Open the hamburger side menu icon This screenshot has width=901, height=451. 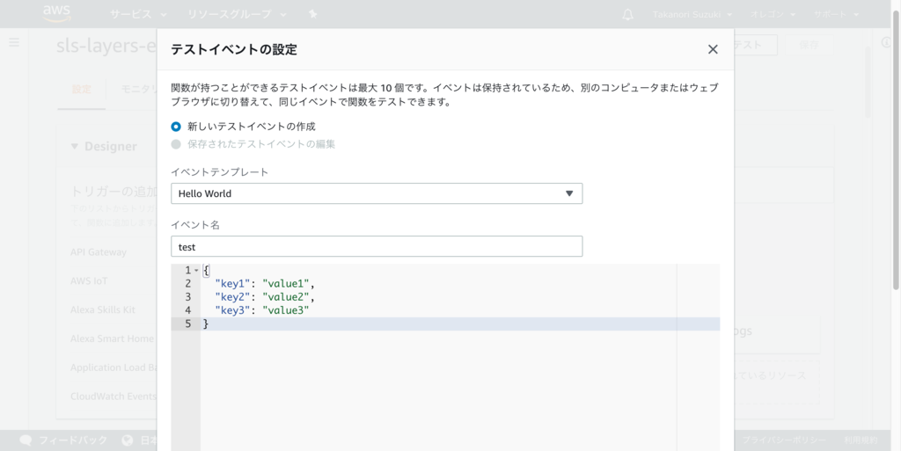(x=14, y=42)
